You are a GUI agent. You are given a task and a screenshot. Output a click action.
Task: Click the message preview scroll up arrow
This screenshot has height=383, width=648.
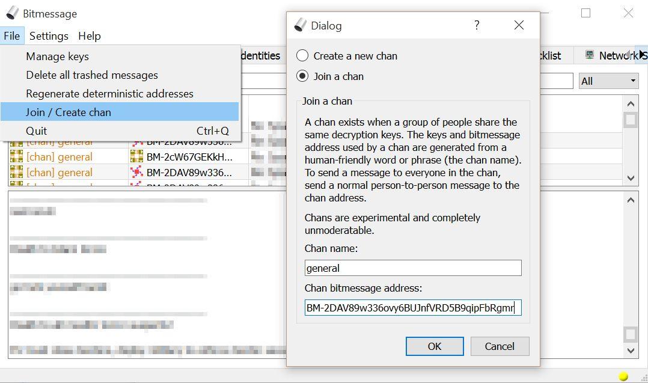coord(631,200)
